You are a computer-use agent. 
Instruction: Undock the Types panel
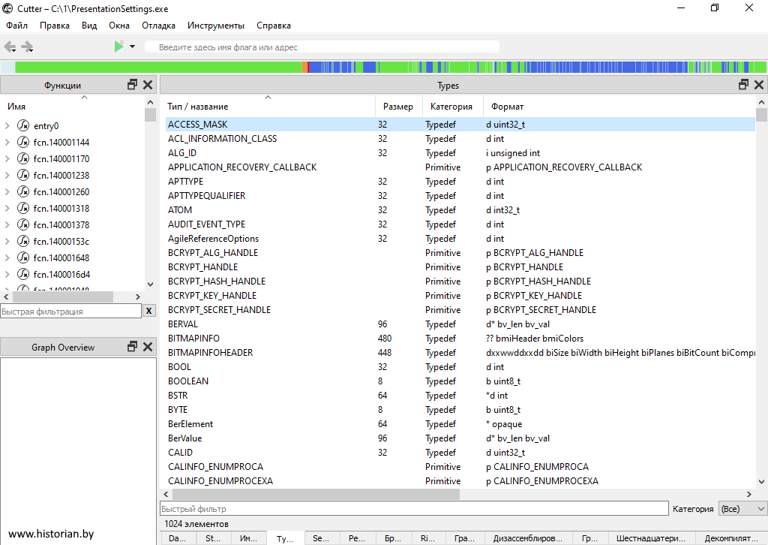coord(744,85)
